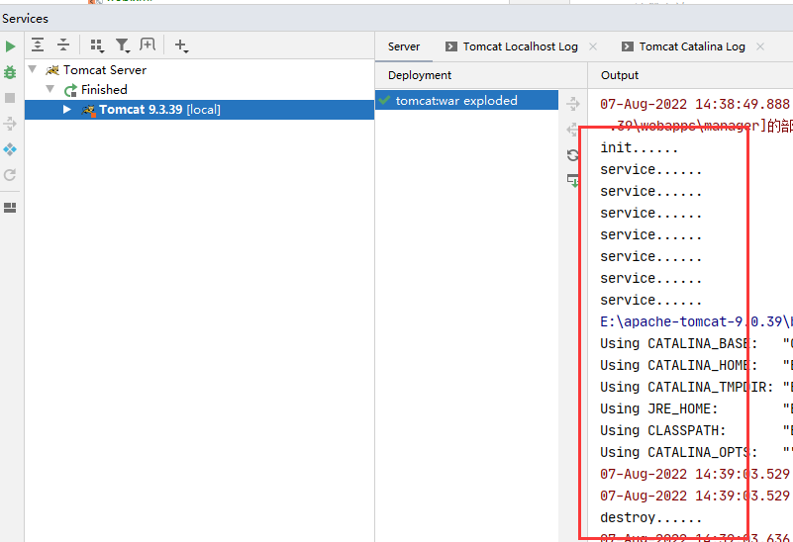Expand the Tomcat 9.3.39 [local] node

click(x=66, y=110)
